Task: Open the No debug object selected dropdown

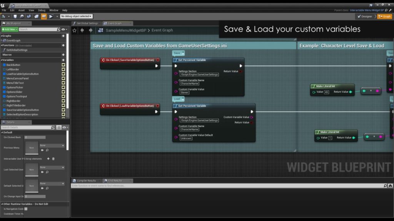Action: (x=76, y=16)
